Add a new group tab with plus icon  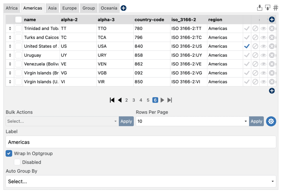123,8
